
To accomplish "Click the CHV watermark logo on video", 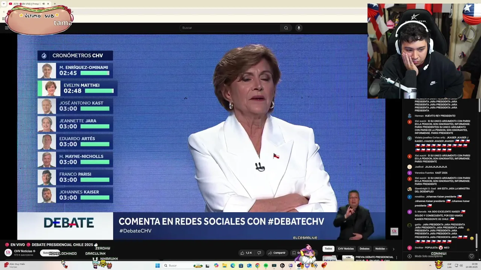I will 394,231.
